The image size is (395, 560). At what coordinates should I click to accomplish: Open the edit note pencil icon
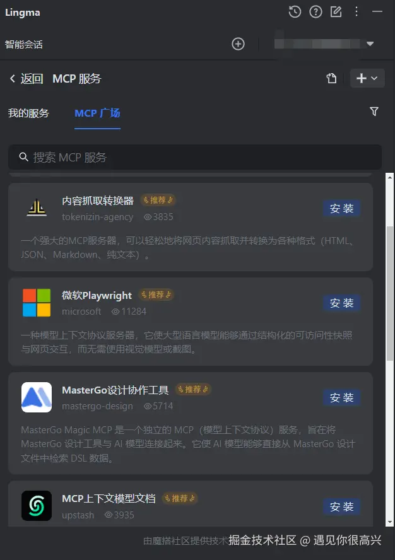(x=336, y=12)
